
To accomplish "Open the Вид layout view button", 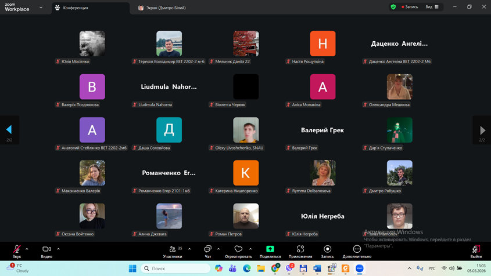I will tap(432, 7).
